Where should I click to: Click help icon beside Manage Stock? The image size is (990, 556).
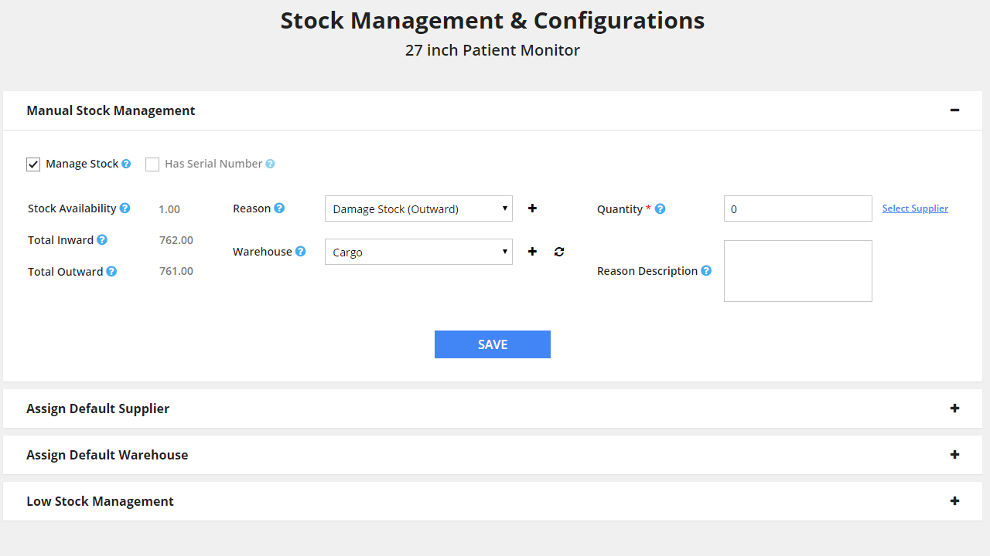coord(126,164)
